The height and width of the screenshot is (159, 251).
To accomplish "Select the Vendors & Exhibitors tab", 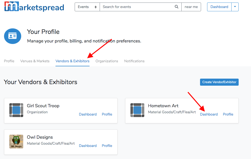I will pyautogui.click(x=72, y=61).
